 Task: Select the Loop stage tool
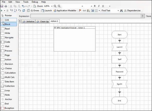(7, 91)
